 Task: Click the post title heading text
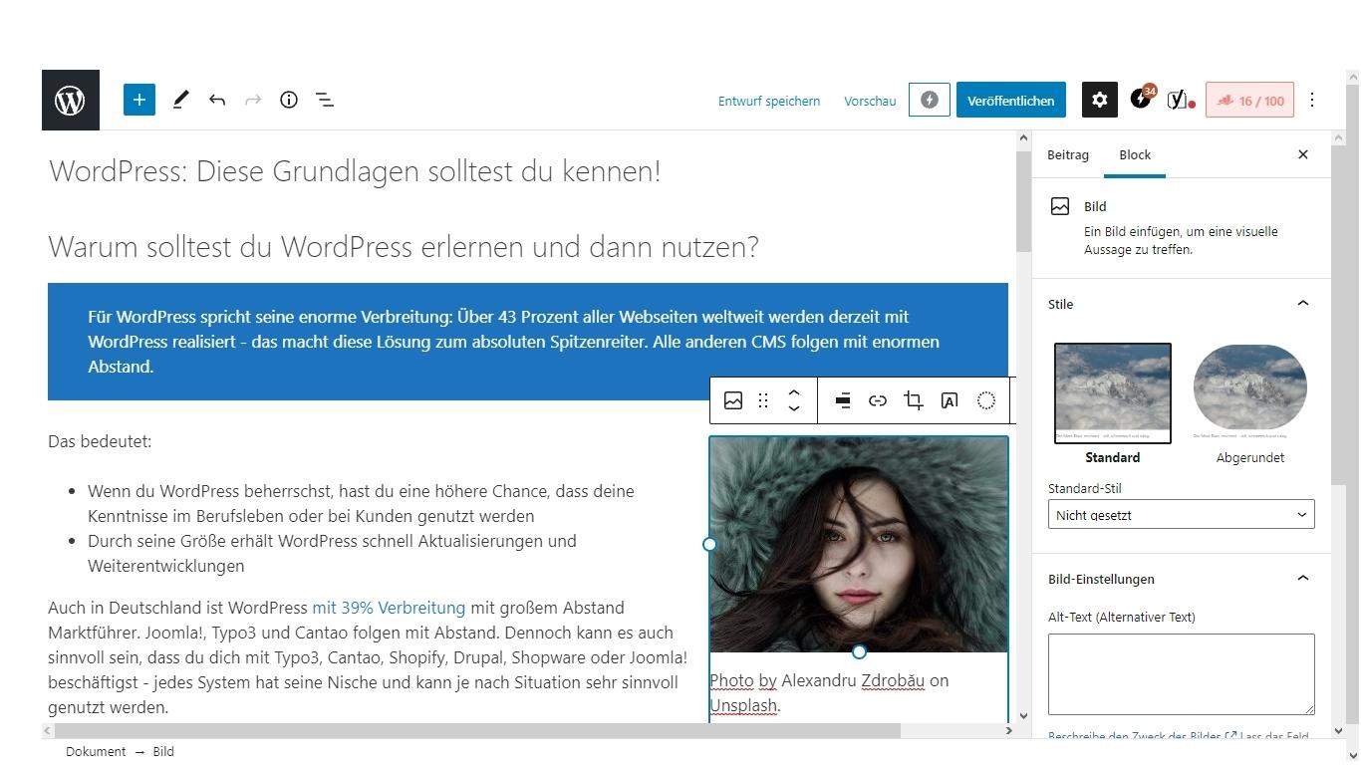click(355, 171)
